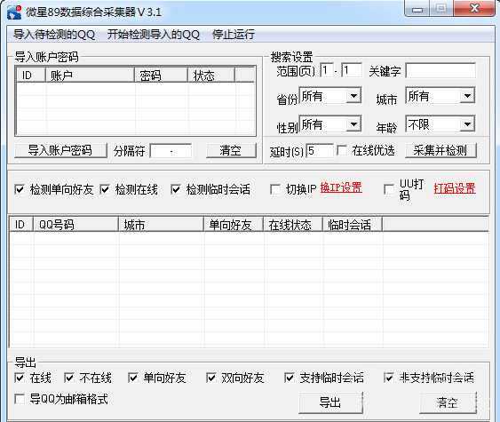Click the 导入账户密码 button

point(60,150)
